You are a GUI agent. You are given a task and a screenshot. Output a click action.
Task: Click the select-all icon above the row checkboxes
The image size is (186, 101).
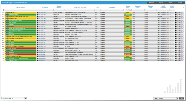(x=183, y=8)
